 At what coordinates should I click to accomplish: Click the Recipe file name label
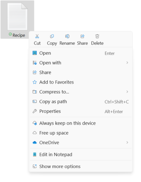point(19,35)
